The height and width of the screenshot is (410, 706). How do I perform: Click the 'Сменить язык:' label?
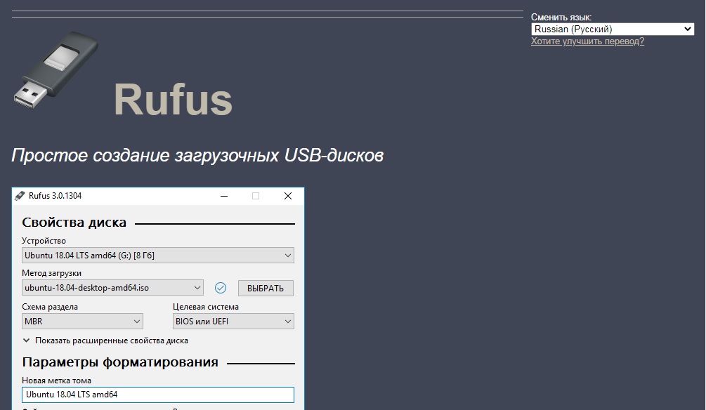[x=561, y=17]
